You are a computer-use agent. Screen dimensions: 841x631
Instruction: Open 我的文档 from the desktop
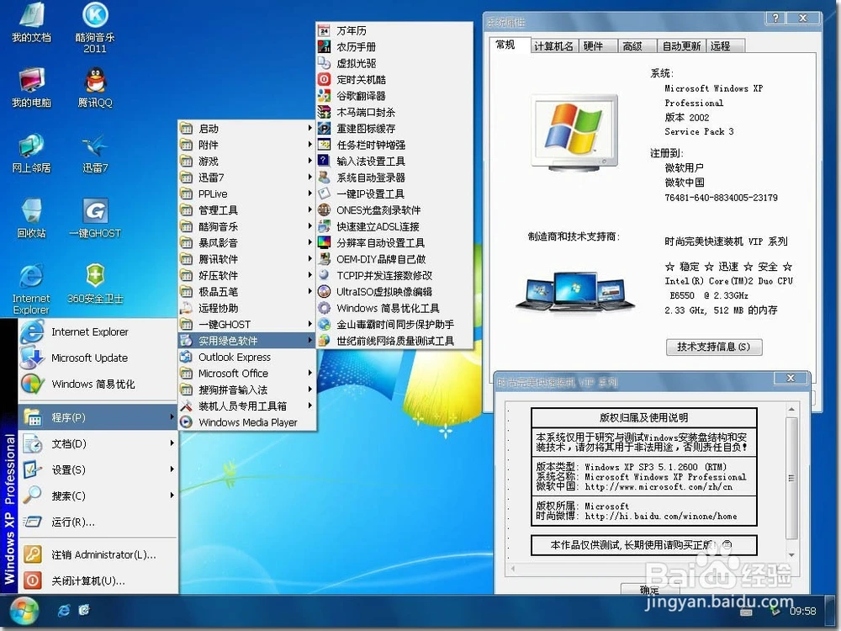[31, 21]
